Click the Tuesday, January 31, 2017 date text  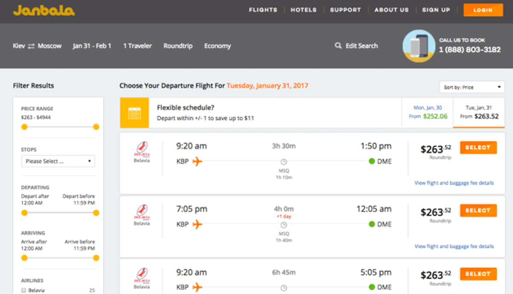coord(268,86)
